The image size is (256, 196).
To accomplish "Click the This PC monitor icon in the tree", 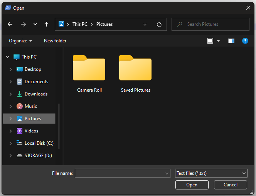I will pyautogui.click(x=17, y=57).
